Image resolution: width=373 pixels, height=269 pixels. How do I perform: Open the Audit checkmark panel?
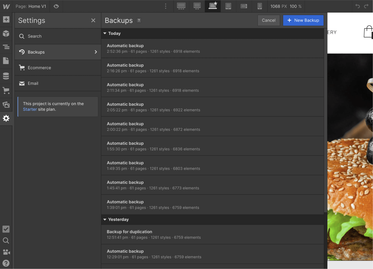[6, 229]
